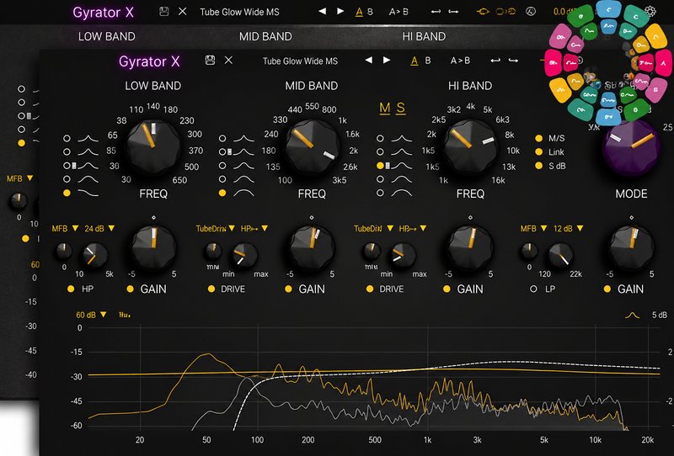The height and width of the screenshot is (456, 674).
Task: Select state B in front window
Action: coord(428,61)
